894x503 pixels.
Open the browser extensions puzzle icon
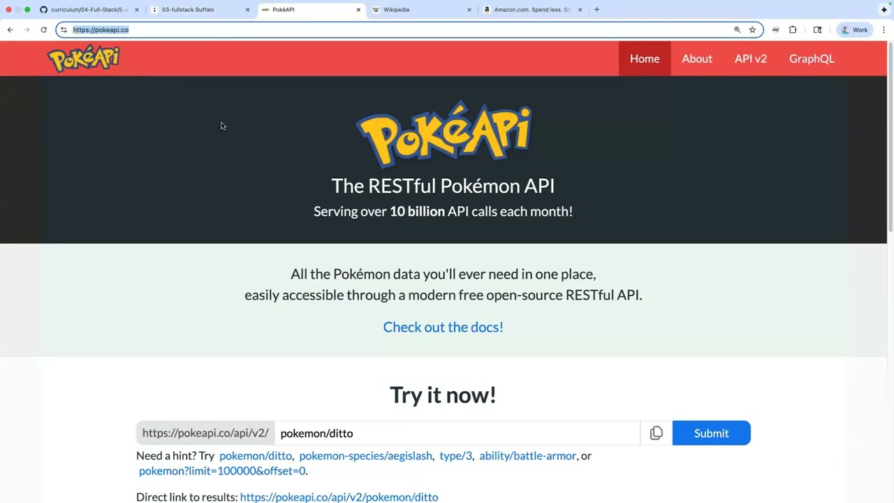pos(793,30)
